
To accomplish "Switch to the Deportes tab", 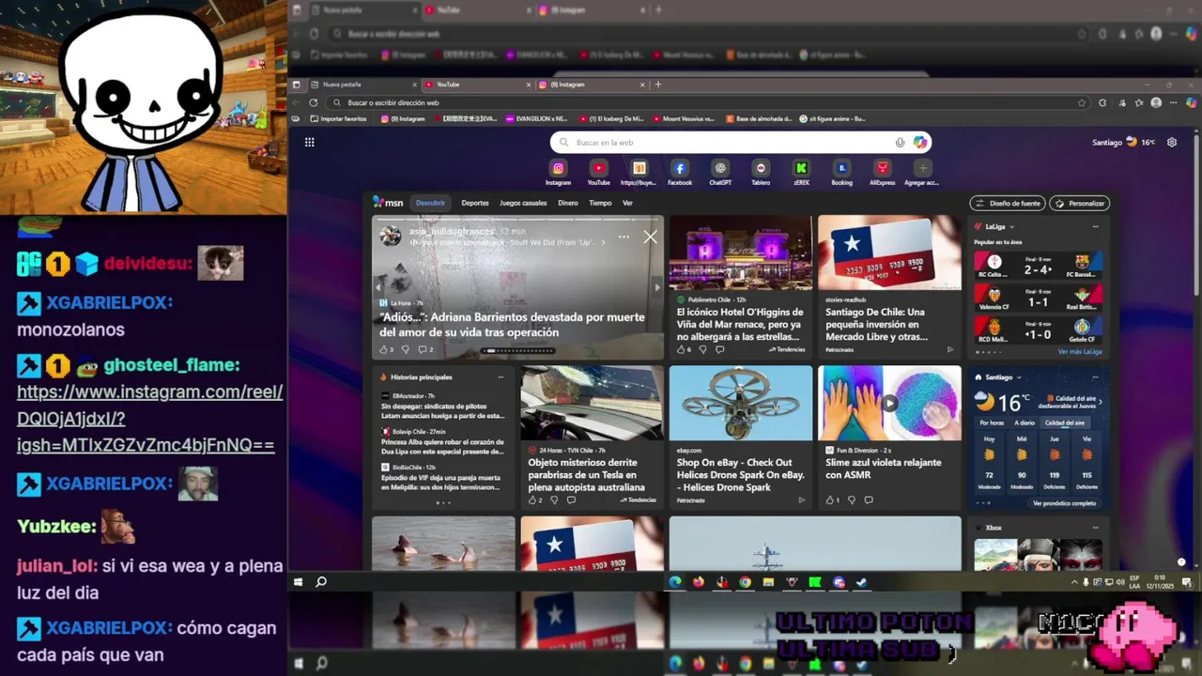I will (x=475, y=203).
